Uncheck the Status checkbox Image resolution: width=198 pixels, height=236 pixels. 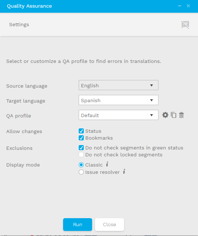point(81,131)
